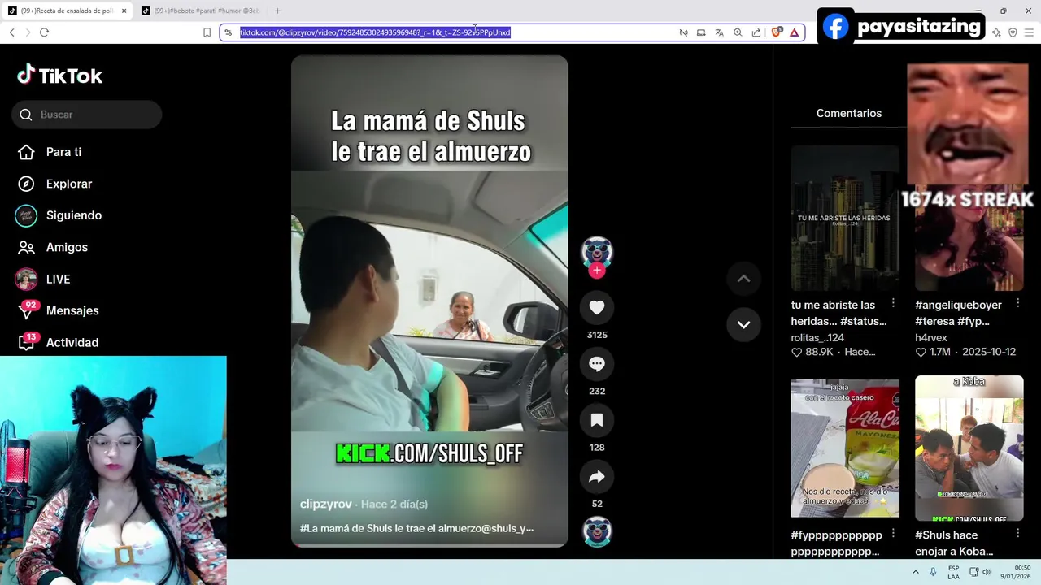Go to the previous video with up chevron
The width and height of the screenshot is (1041, 585).
pyautogui.click(x=743, y=279)
